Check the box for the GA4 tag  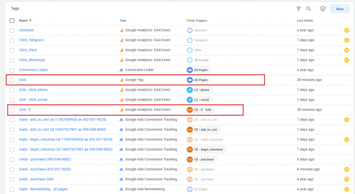tap(12, 80)
